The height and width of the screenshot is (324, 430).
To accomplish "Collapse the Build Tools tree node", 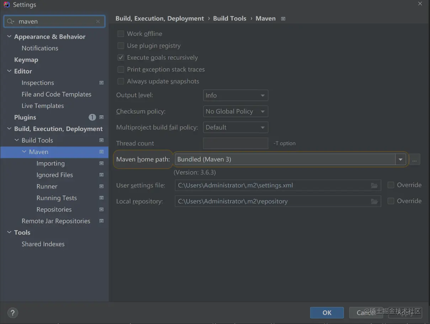I will pyautogui.click(x=17, y=141).
